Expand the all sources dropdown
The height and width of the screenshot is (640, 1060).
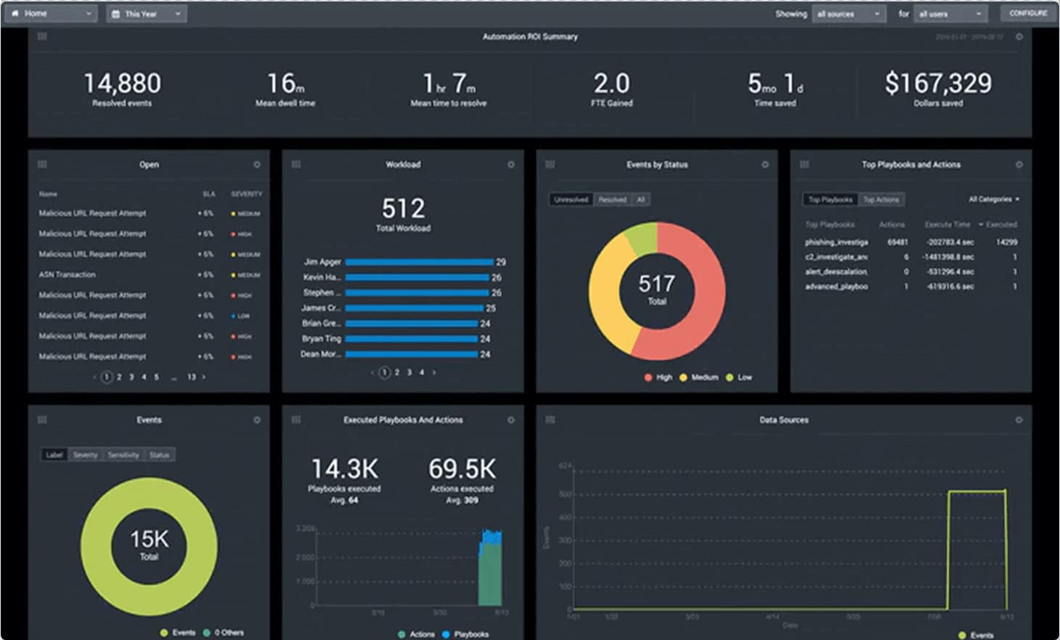[849, 14]
